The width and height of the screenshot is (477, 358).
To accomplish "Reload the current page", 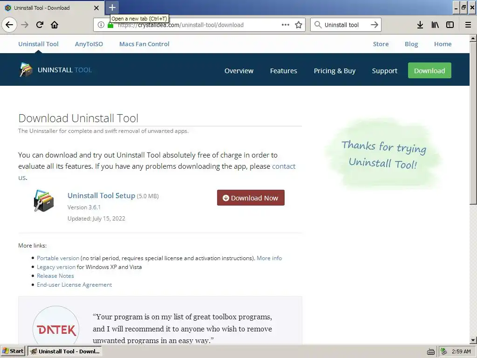I will click(x=40, y=25).
